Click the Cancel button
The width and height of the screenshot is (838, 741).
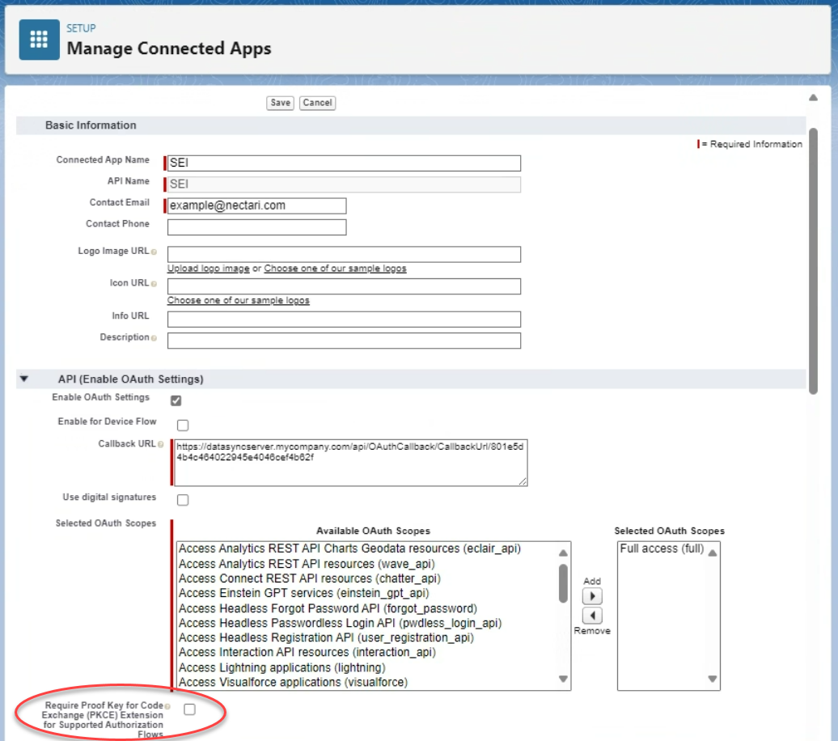(x=317, y=103)
